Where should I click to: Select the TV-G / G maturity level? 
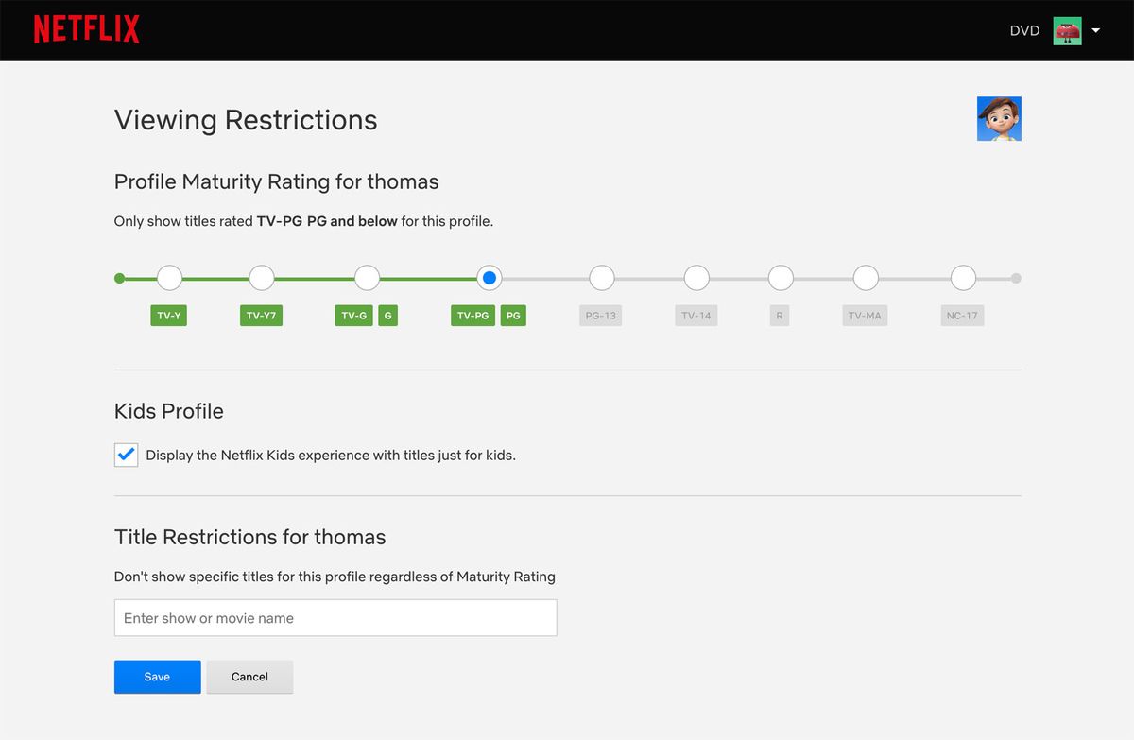[x=367, y=278]
